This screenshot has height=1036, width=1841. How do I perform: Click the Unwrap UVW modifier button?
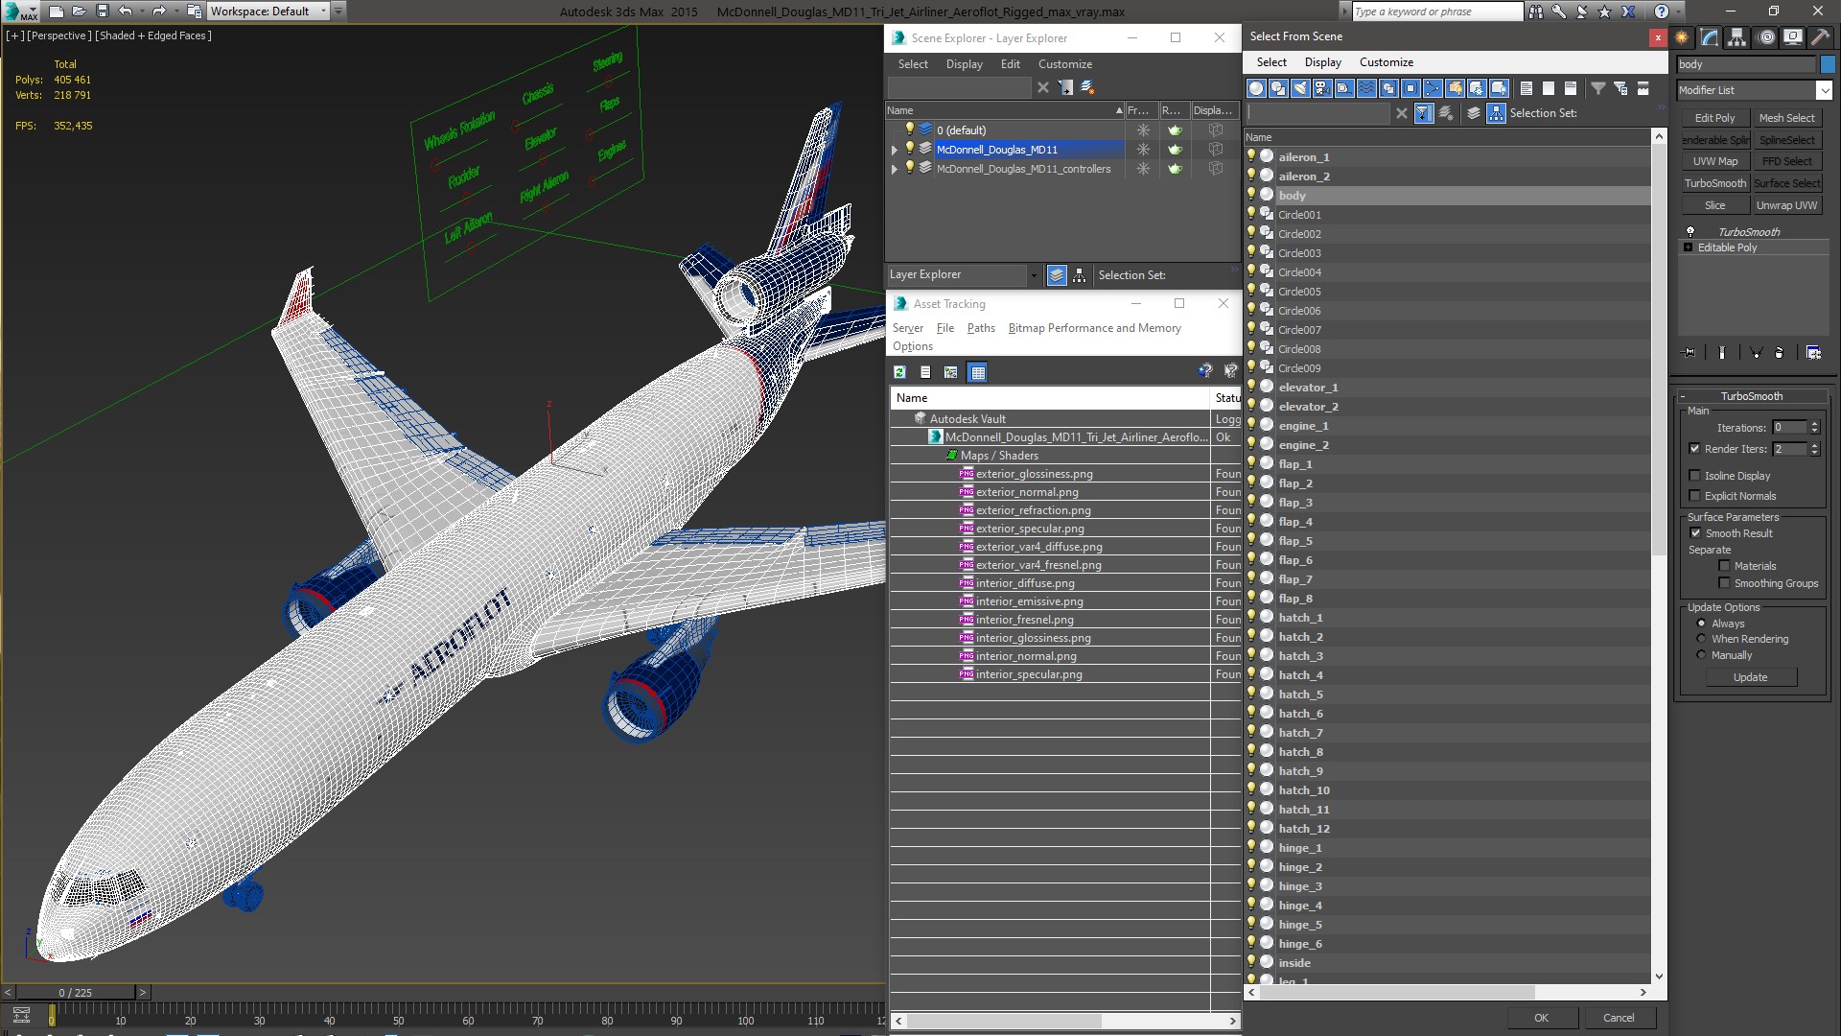point(1786,205)
